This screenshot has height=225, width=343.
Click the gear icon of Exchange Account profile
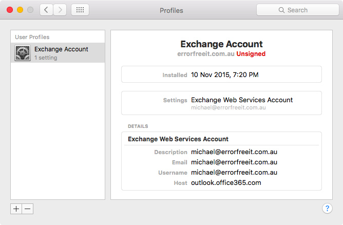(23, 53)
